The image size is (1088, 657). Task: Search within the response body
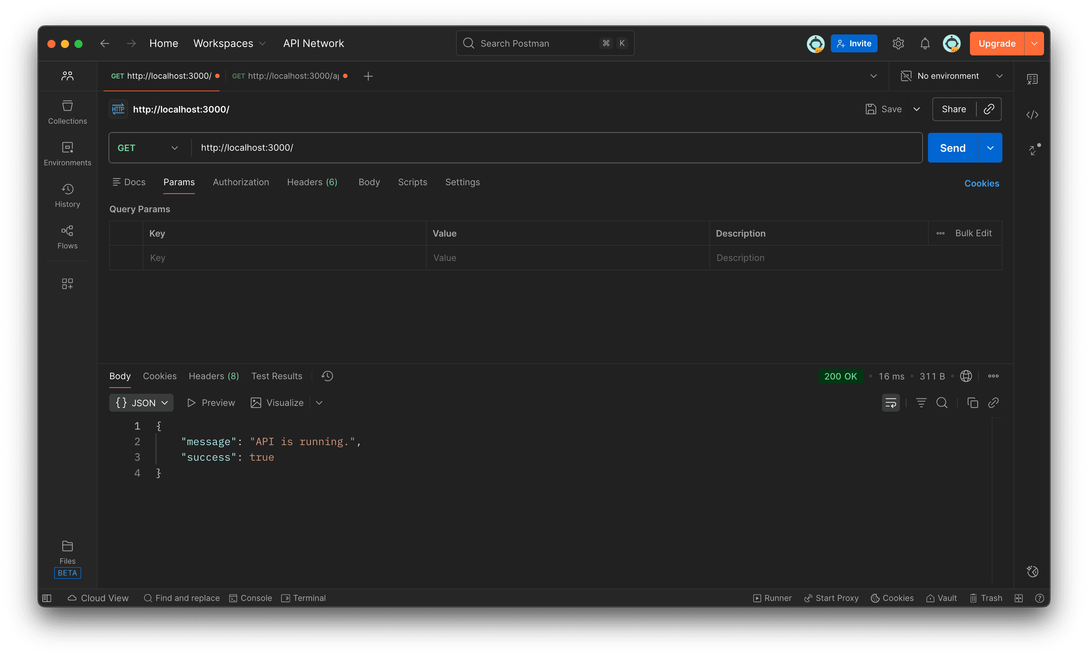(x=942, y=403)
